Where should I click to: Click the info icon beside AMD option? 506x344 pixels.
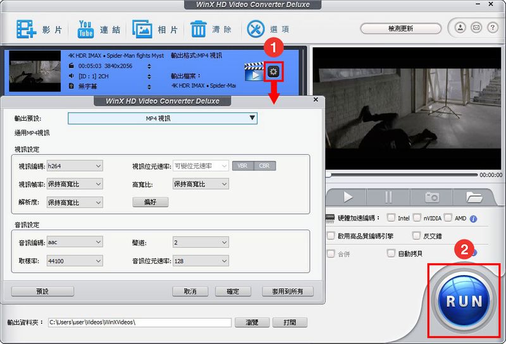[x=473, y=219]
